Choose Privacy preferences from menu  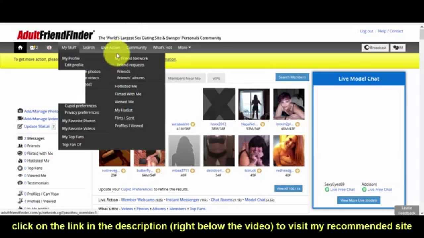(81, 112)
